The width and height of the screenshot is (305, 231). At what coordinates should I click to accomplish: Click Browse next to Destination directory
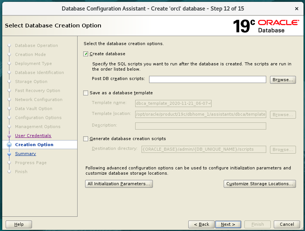283,149
